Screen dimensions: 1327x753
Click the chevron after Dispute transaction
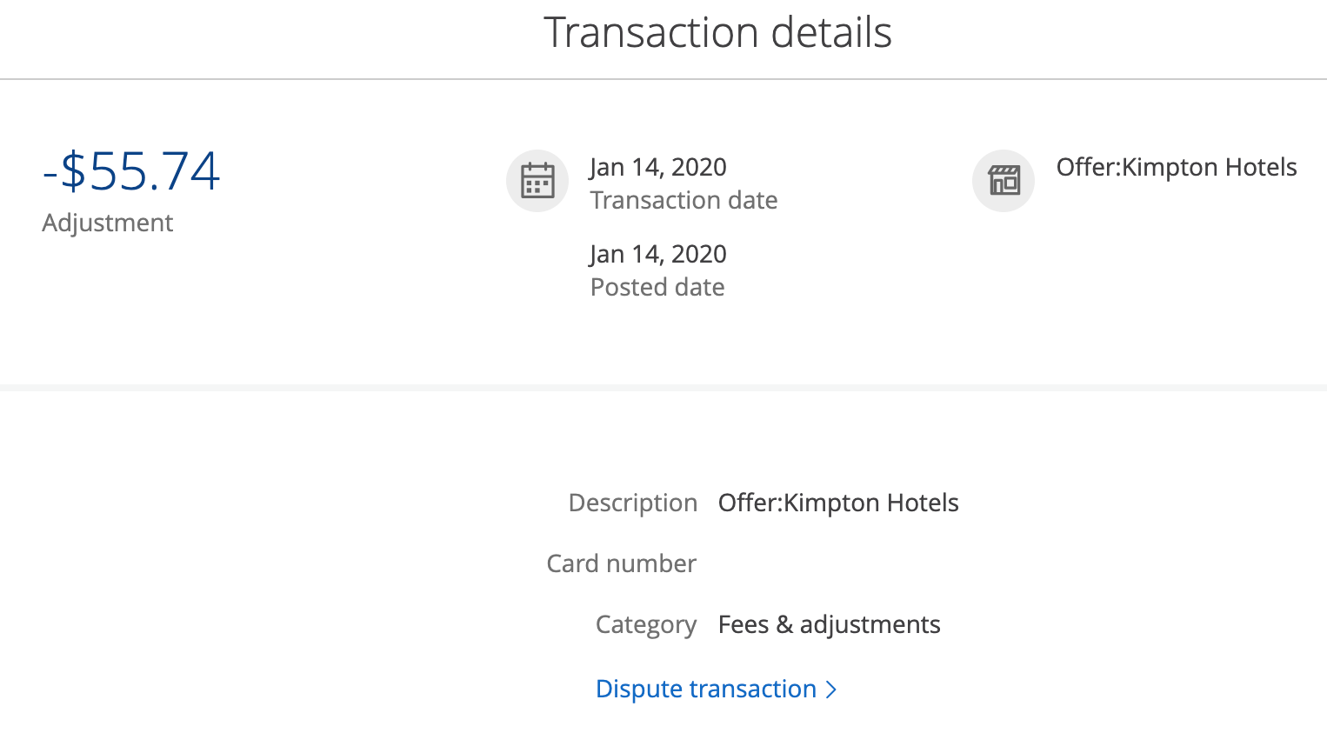pyautogui.click(x=831, y=690)
